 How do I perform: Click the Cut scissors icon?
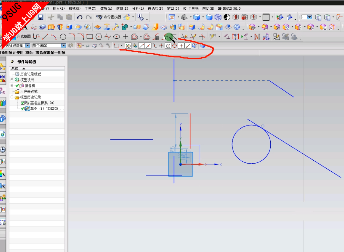pyautogui.click(x=51, y=17)
